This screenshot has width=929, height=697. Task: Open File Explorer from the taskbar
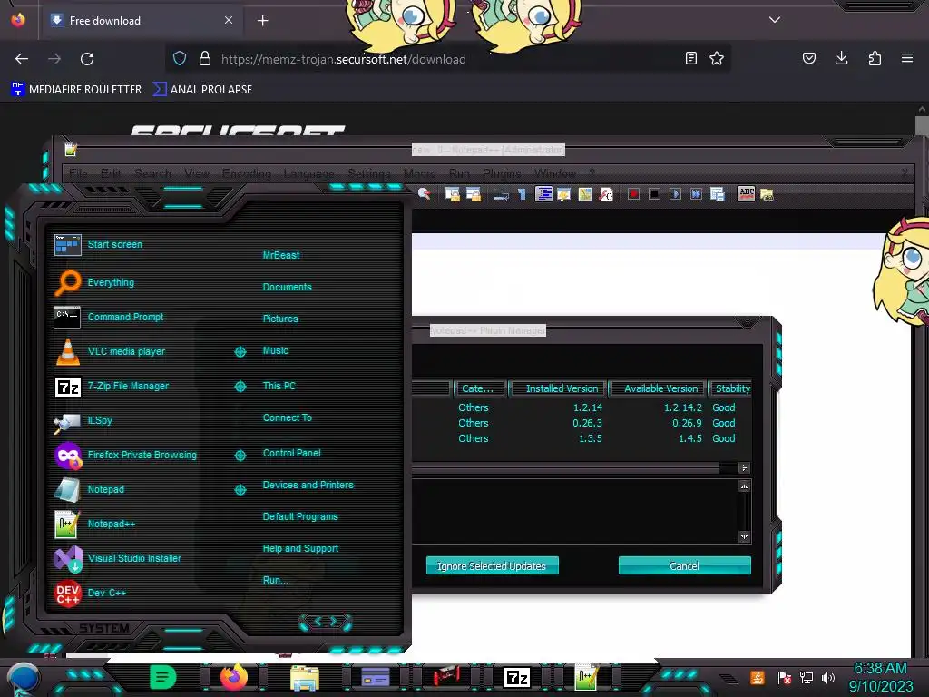pos(305,678)
